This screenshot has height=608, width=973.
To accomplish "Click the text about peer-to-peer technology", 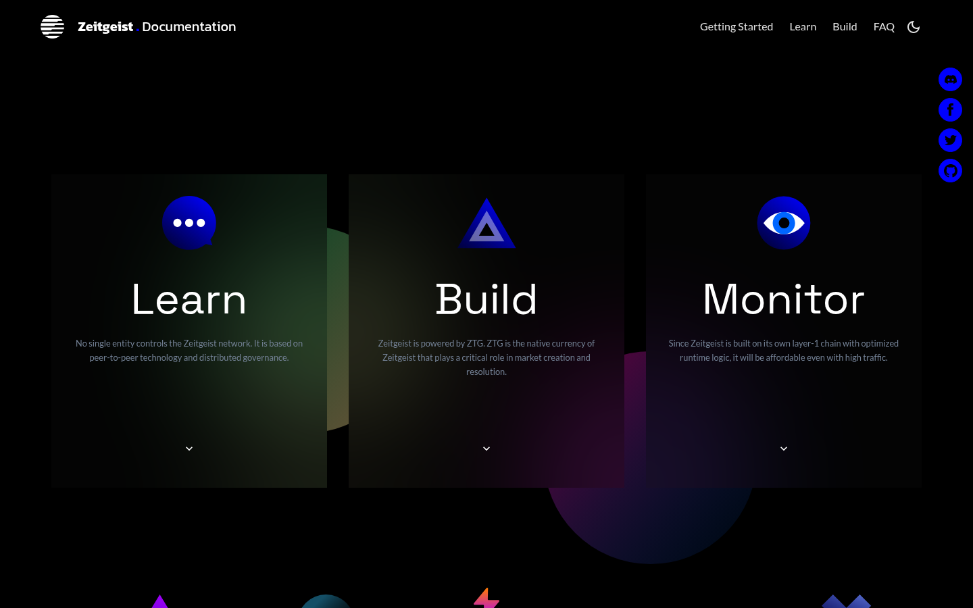I will coord(189,351).
